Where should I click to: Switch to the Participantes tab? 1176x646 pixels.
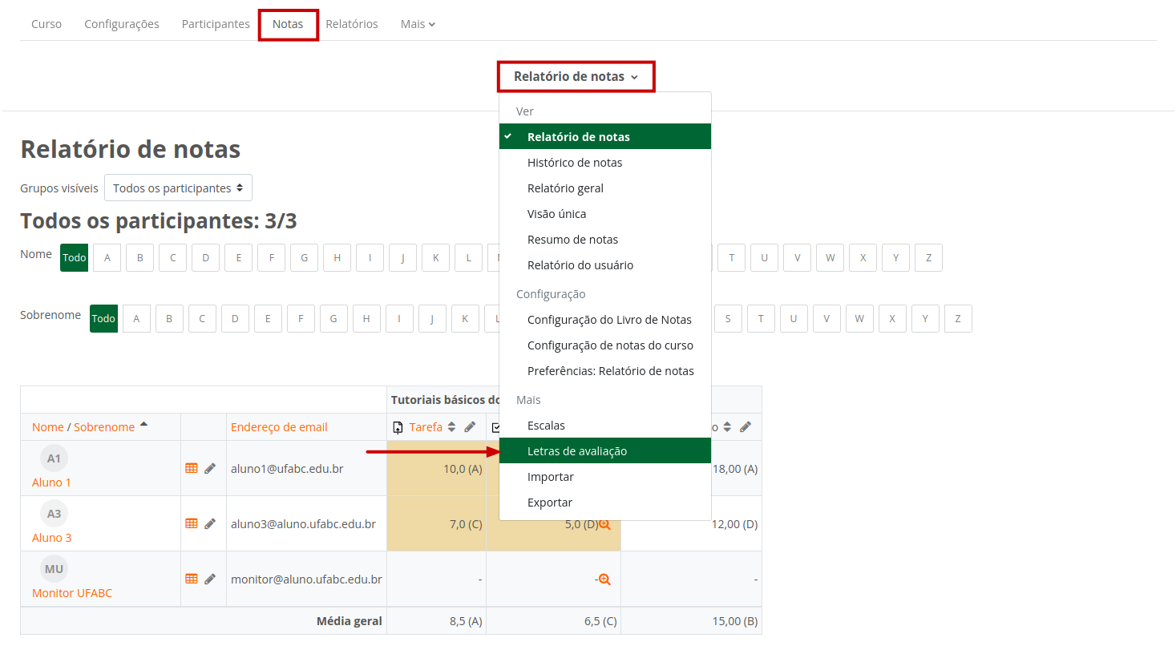216,24
